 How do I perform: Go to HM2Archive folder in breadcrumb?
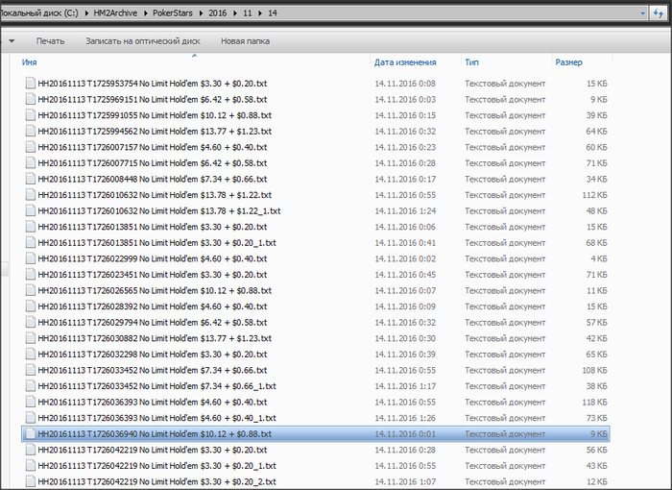tap(116, 13)
